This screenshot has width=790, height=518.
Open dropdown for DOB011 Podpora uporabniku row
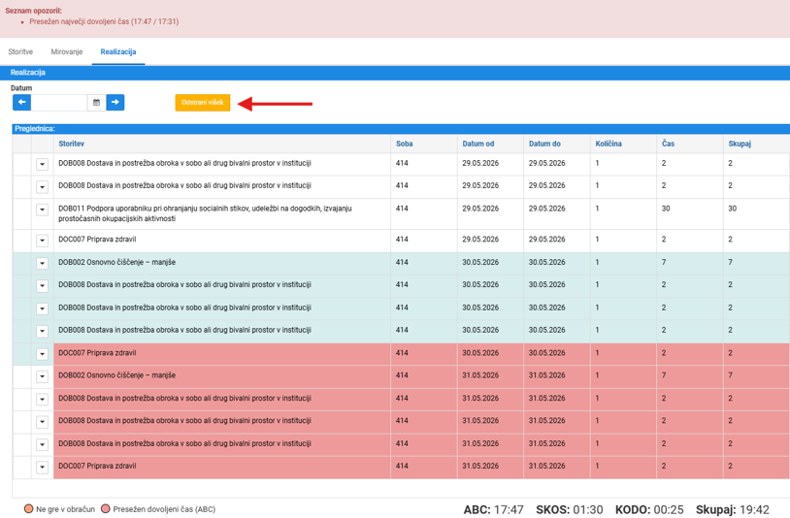[43, 210]
